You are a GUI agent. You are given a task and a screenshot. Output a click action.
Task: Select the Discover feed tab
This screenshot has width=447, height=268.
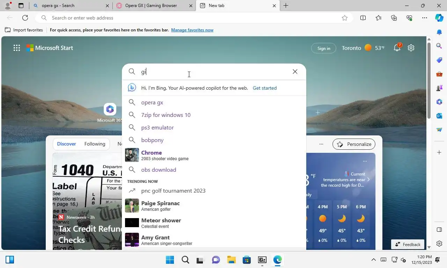tap(66, 144)
